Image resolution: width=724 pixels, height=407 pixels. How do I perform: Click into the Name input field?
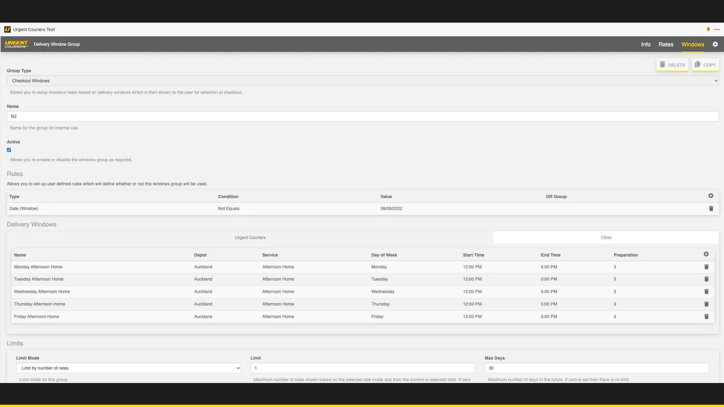click(x=362, y=116)
